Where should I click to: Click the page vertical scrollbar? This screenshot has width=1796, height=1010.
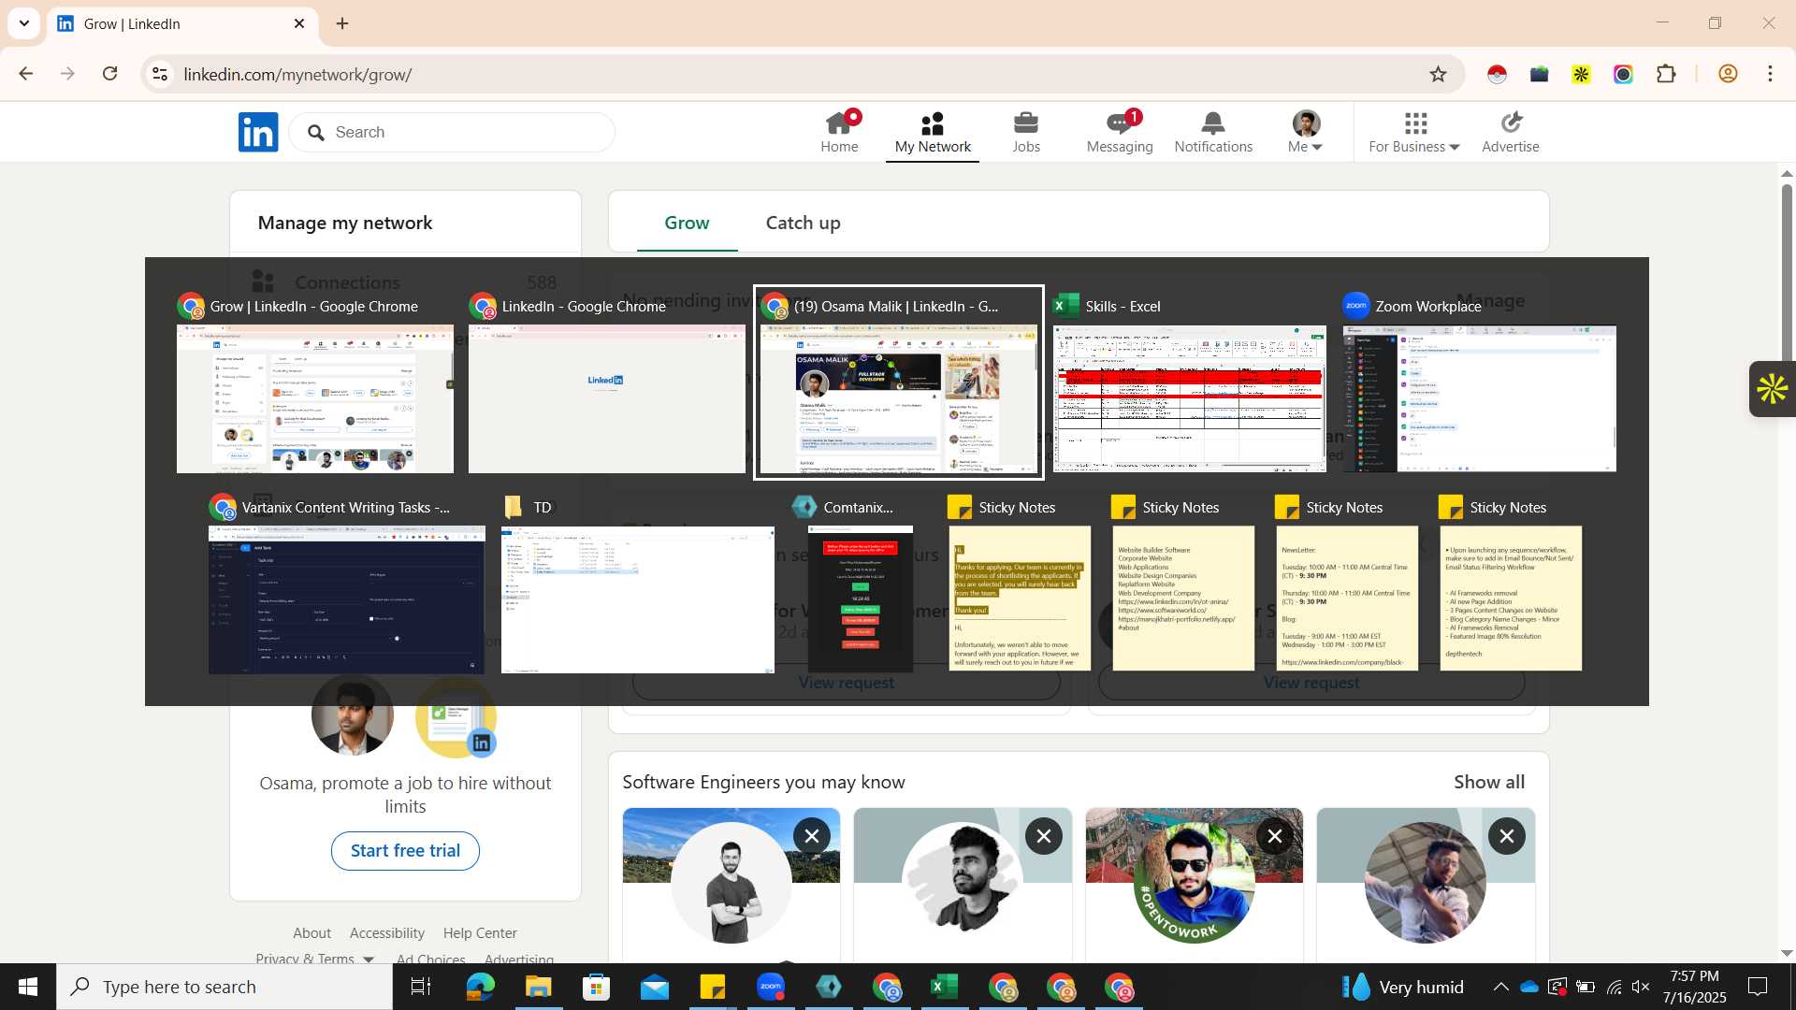tap(1787, 561)
